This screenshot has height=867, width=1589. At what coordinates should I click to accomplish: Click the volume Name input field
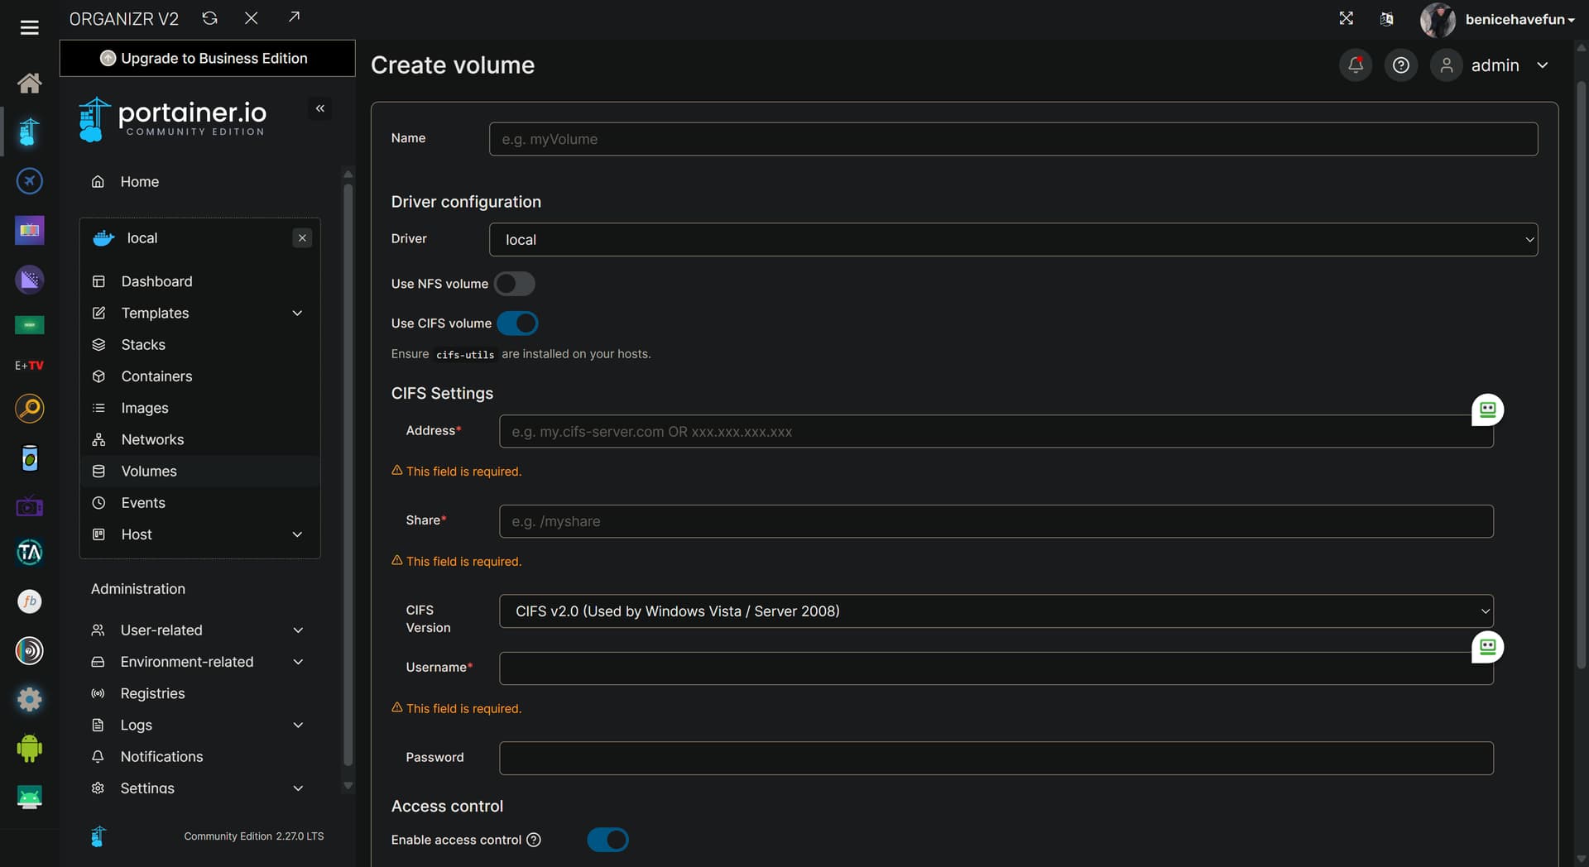coord(1013,139)
